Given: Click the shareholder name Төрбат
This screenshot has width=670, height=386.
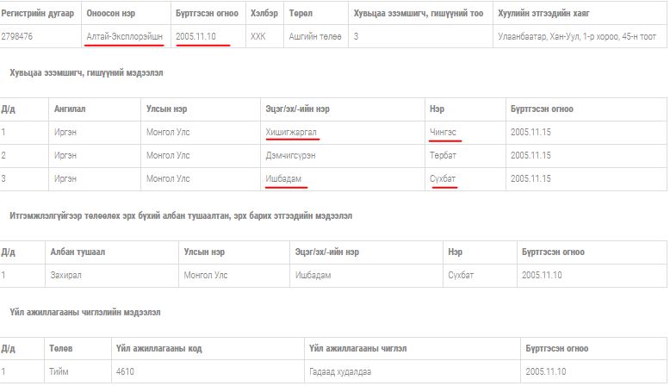Looking at the screenshot, I should (445, 155).
